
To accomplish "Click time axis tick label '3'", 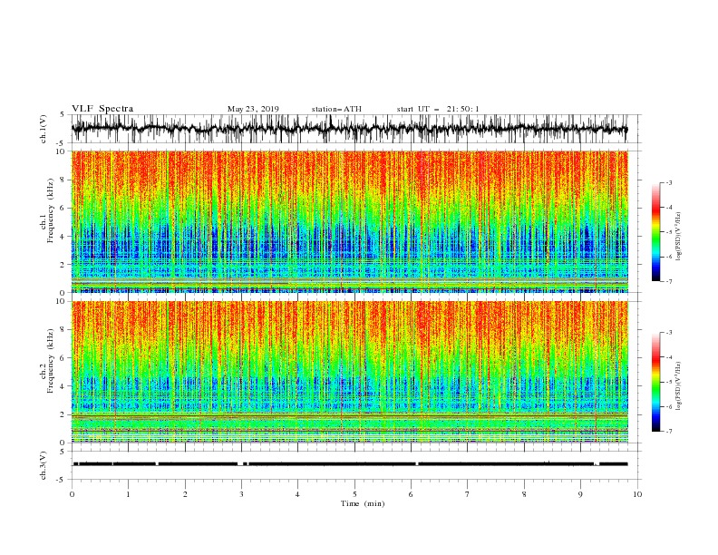I will pyautogui.click(x=241, y=494).
